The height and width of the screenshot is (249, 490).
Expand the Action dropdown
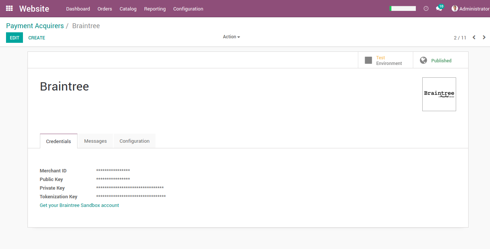pyautogui.click(x=231, y=37)
